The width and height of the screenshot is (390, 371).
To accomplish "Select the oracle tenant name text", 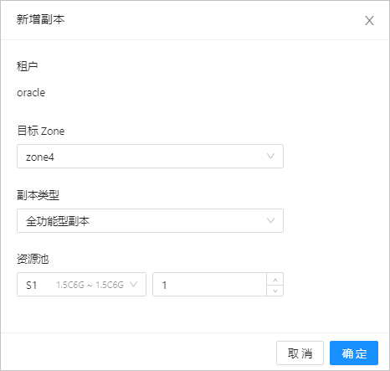I will coord(31,93).
